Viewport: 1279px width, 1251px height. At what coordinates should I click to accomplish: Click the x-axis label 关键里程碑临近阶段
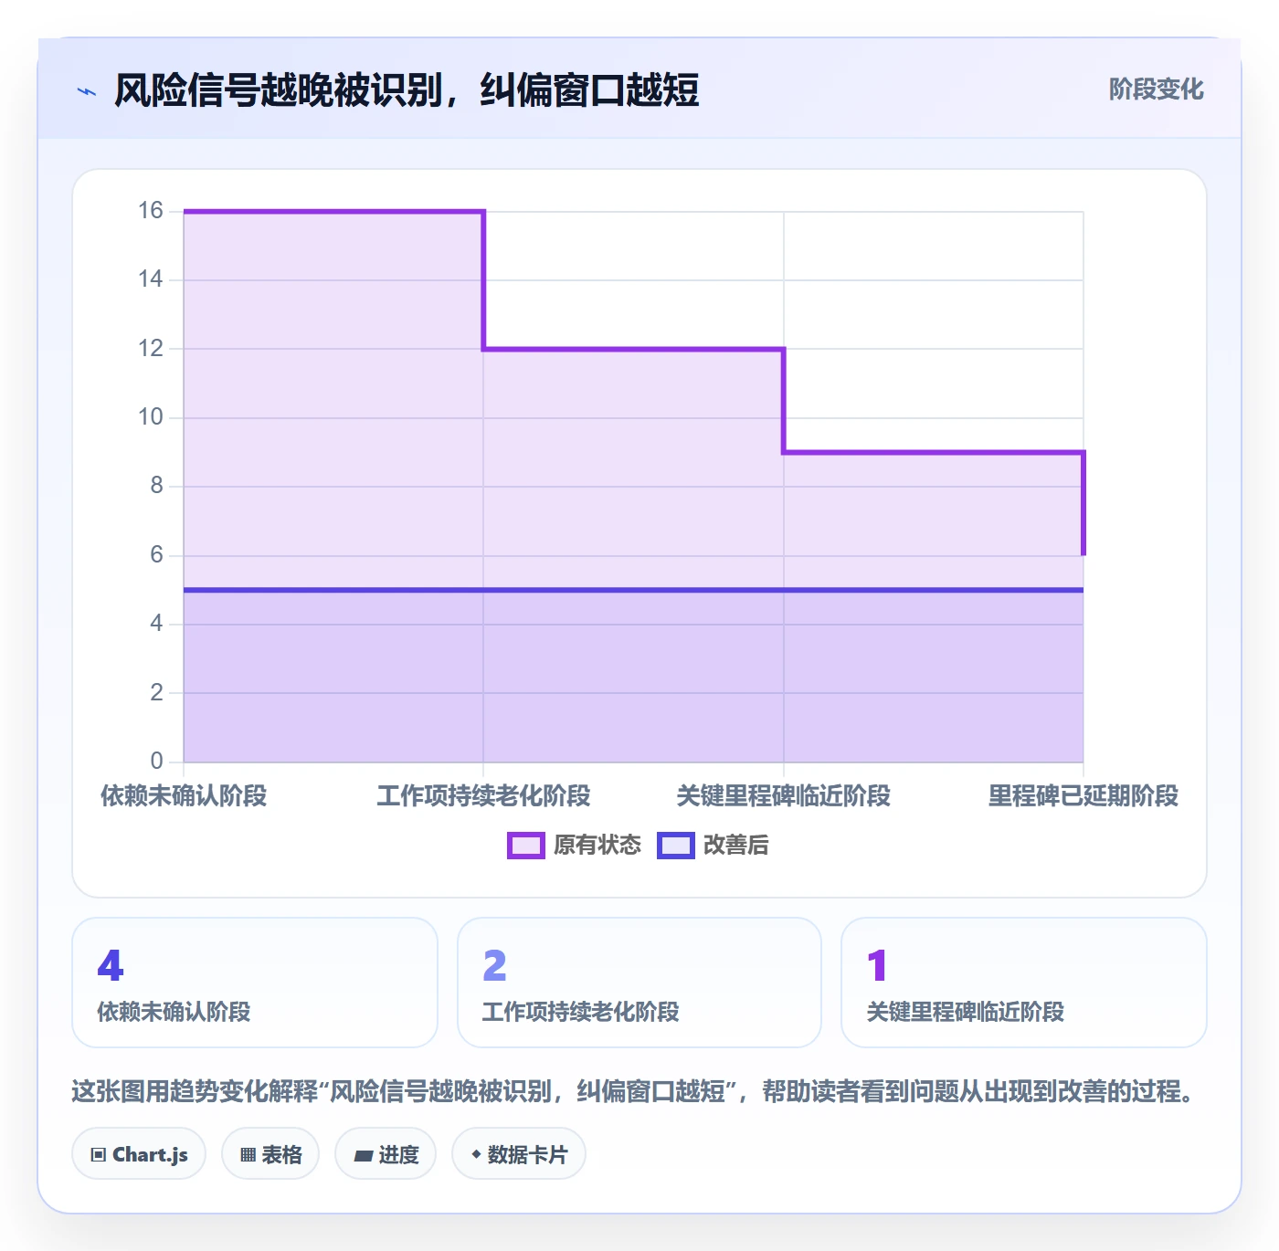(784, 796)
